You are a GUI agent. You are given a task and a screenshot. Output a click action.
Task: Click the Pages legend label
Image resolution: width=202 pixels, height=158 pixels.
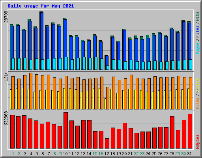click(198, 48)
